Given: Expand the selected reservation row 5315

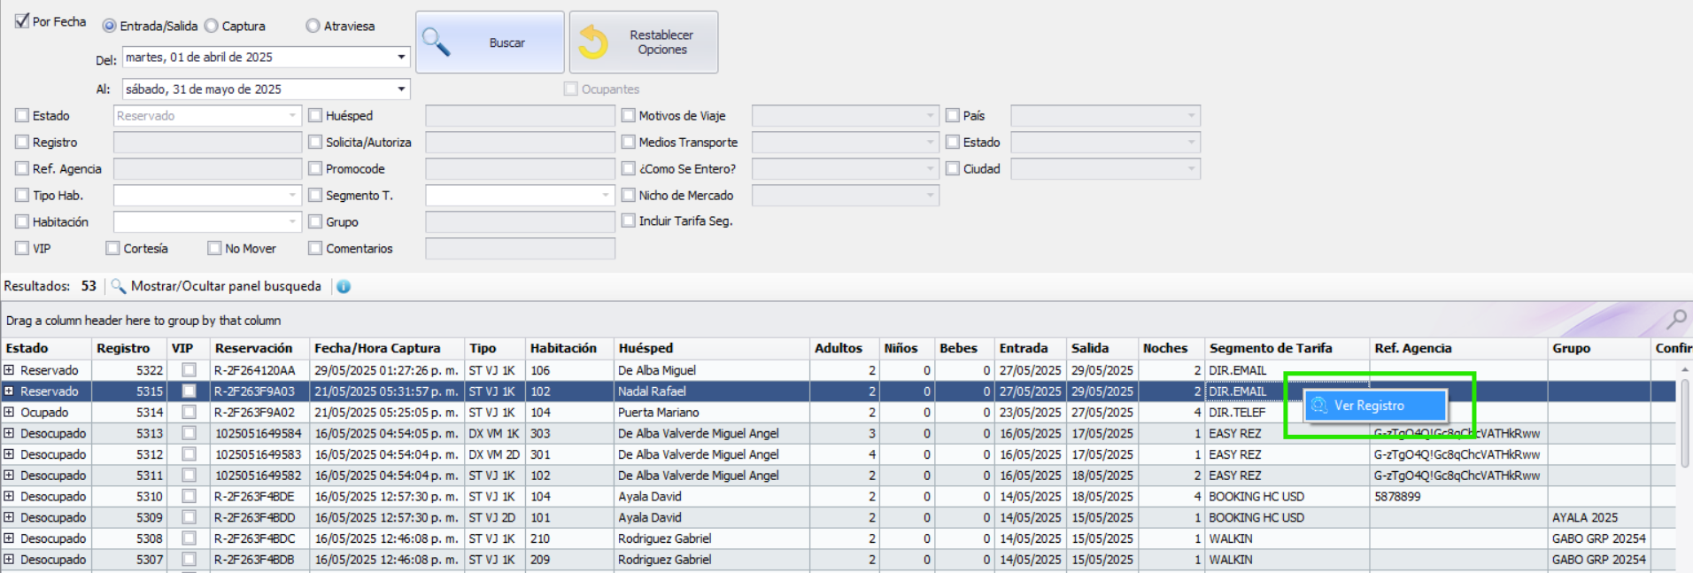Looking at the screenshot, I should tap(9, 391).
